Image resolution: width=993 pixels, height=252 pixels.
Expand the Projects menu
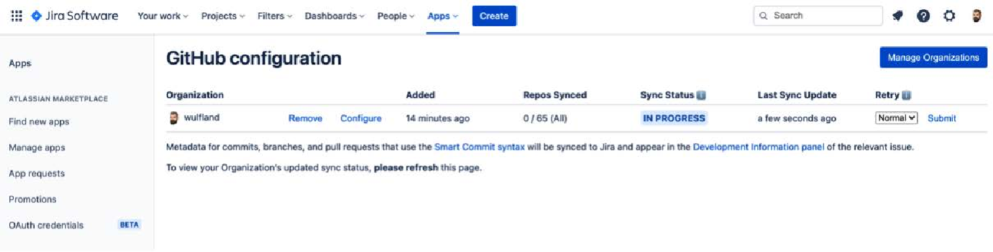pos(223,16)
